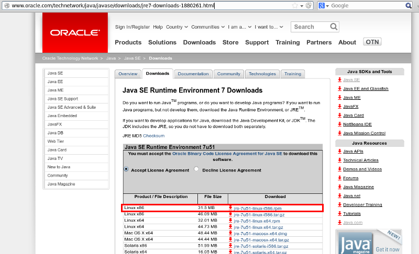Click Java SE breadcrumb link
The image size is (419, 254).
(132, 58)
